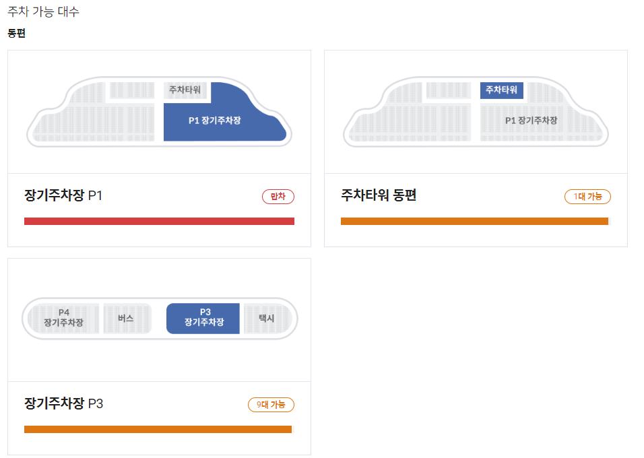
Task: Click the orange occupancy bar for P3
Action: [160, 430]
